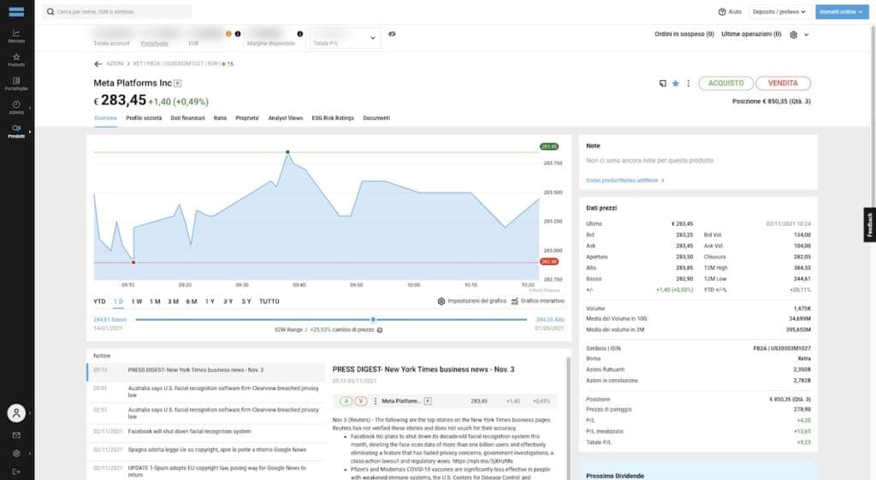Toggle the blue favorite star for Meta

coord(675,83)
